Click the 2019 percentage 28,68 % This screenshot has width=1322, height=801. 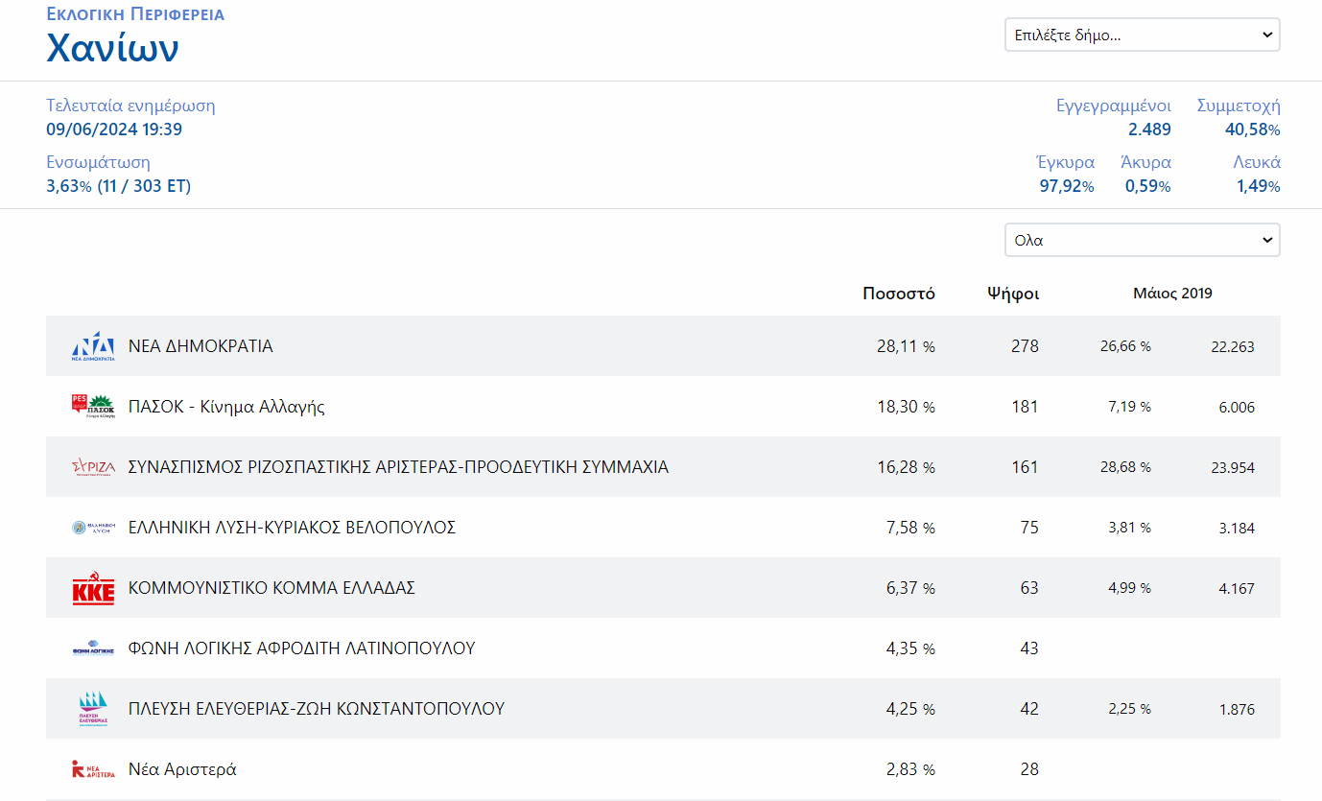pos(1125,467)
